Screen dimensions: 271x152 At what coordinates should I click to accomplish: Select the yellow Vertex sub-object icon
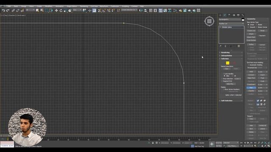[x=228, y=63]
